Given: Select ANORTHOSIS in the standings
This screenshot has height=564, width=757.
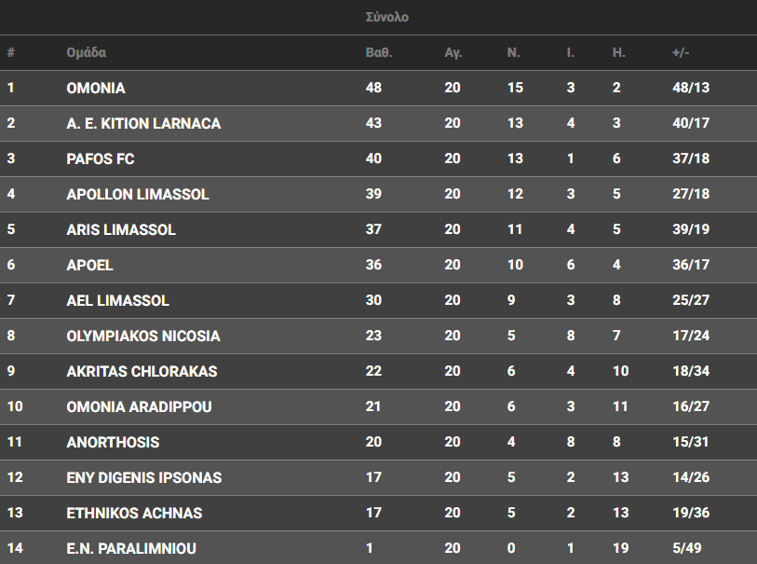Looking at the screenshot, I should pyautogui.click(x=113, y=442).
